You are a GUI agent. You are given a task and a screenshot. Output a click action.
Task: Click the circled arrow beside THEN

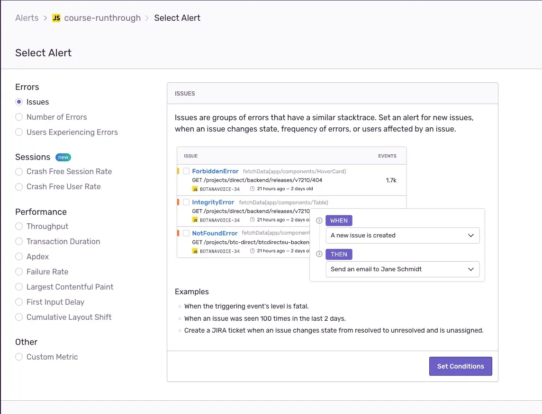click(319, 254)
